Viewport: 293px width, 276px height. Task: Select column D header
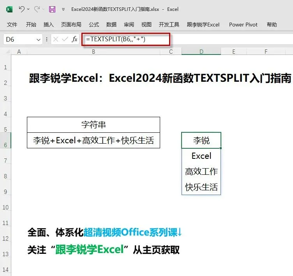(x=201, y=51)
